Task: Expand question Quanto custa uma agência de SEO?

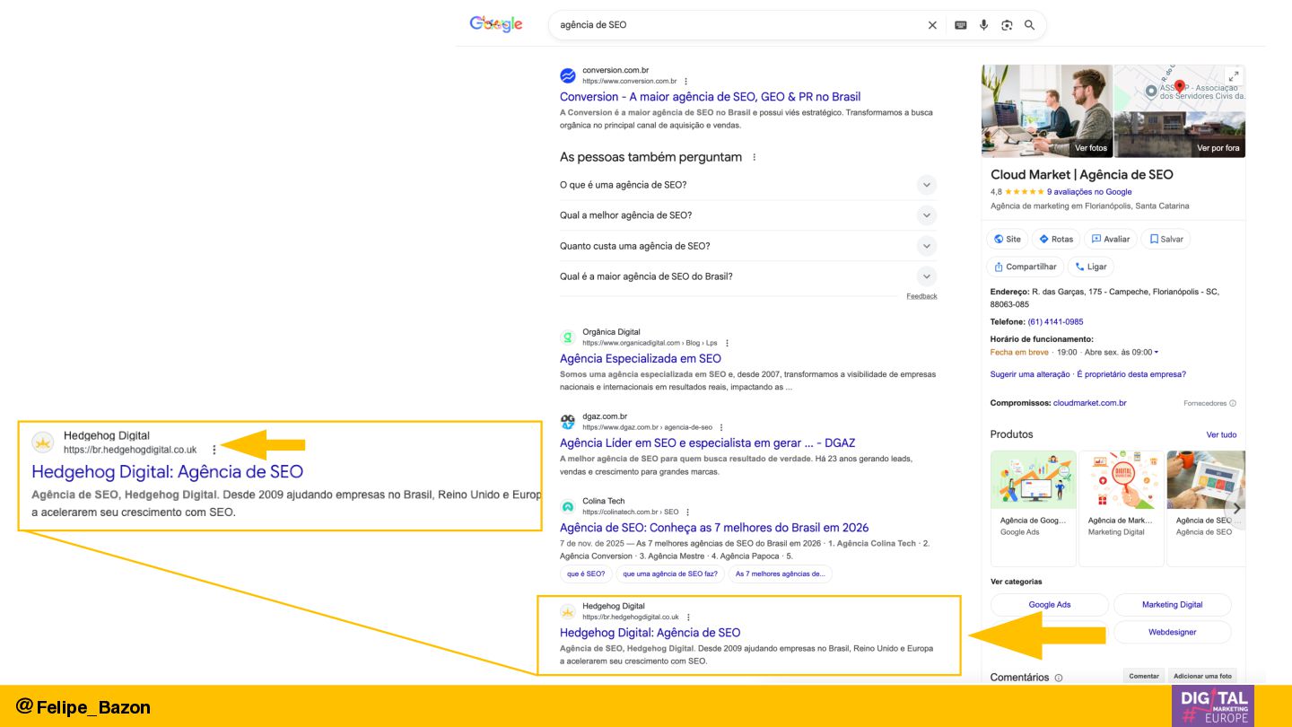Action: [x=748, y=246]
